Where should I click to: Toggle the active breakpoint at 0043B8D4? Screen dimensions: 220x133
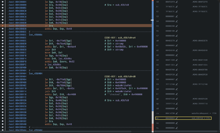click(x=2, y=26)
